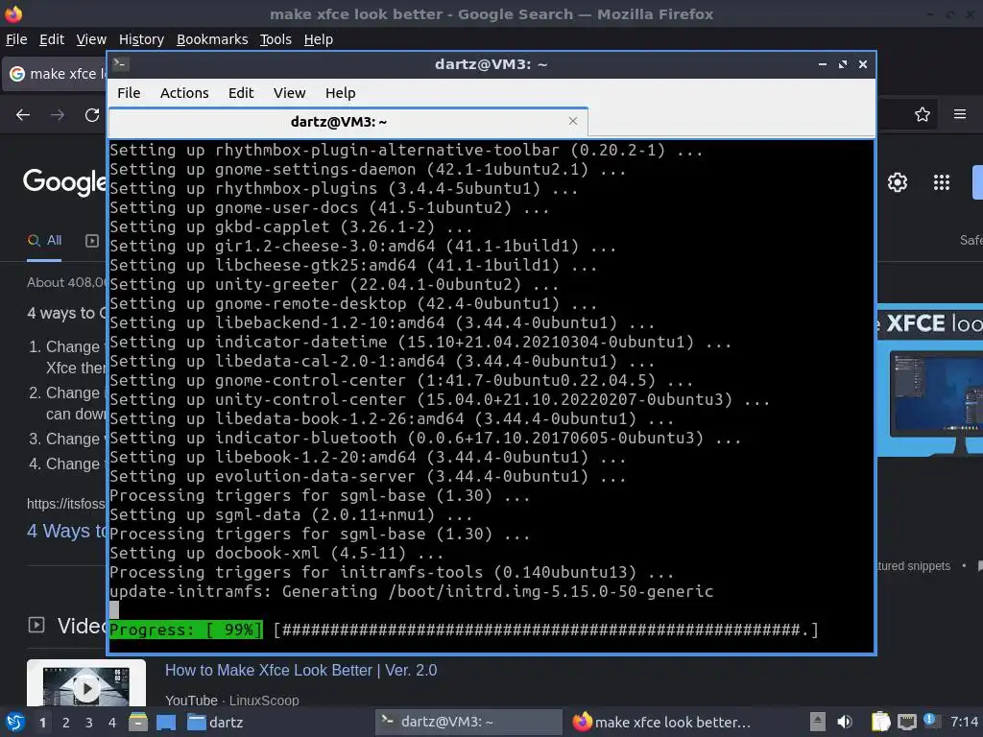This screenshot has width=983, height=737.
Task: Open the '4 Ways to' result link
Action: pos(67,531)
